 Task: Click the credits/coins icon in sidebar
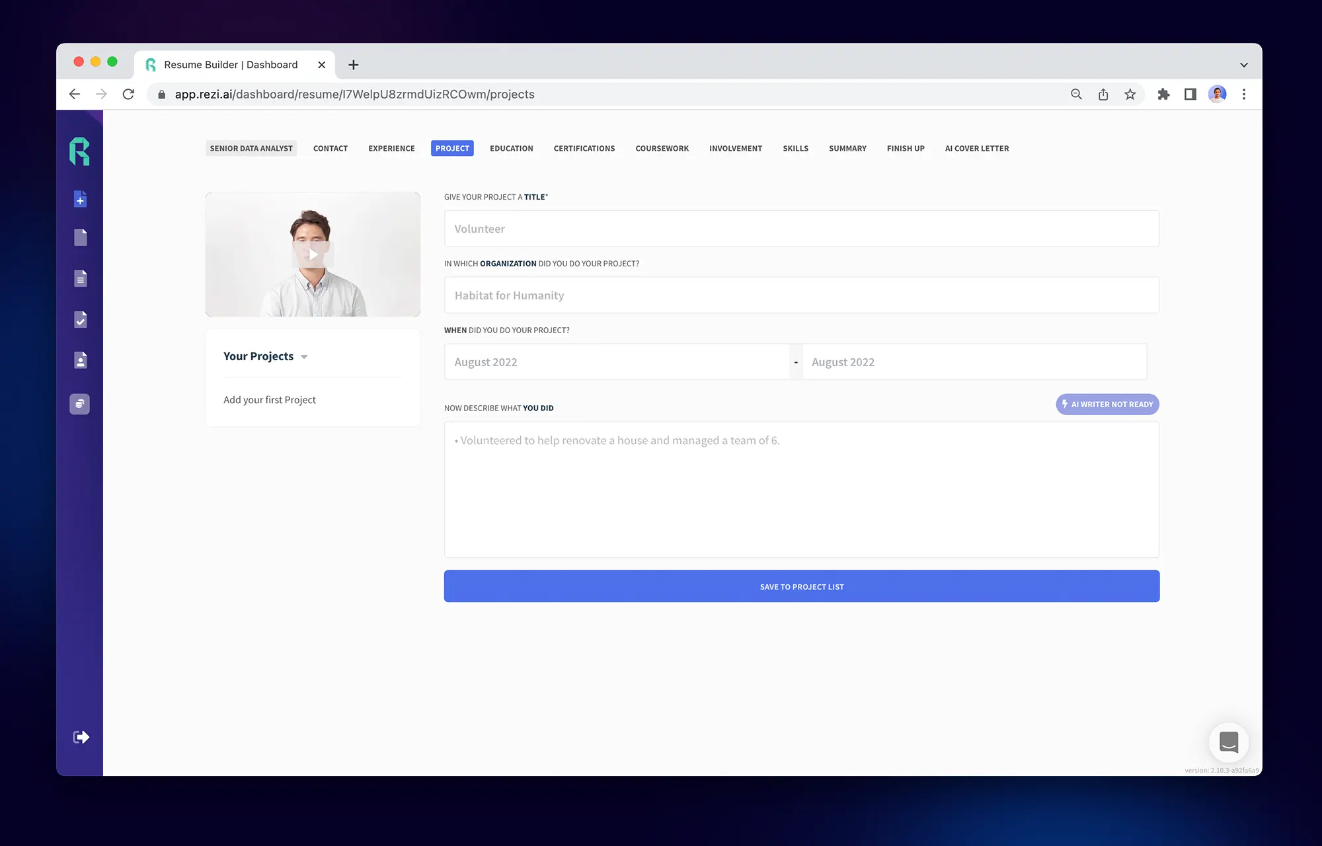(79, 404)
